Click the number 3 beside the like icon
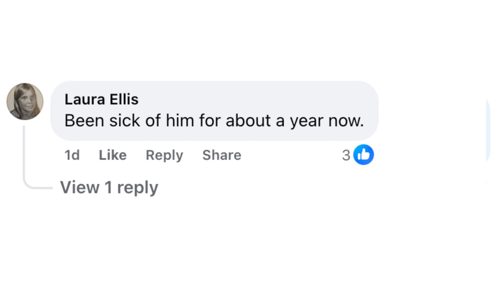 [346, 155]
